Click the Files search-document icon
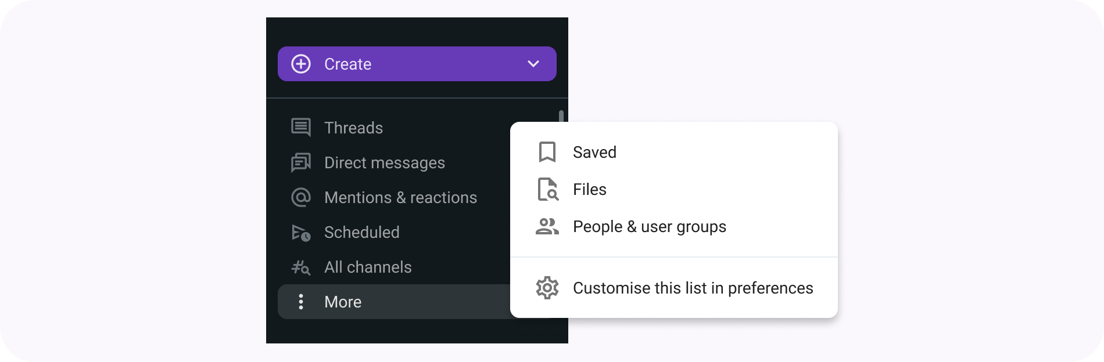Screen dimensions: 1104x362 [547, 190]
